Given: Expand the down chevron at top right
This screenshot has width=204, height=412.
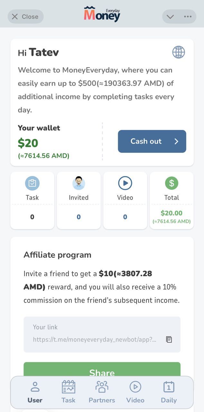Looking at the screenshot, I should click(170, 16).
